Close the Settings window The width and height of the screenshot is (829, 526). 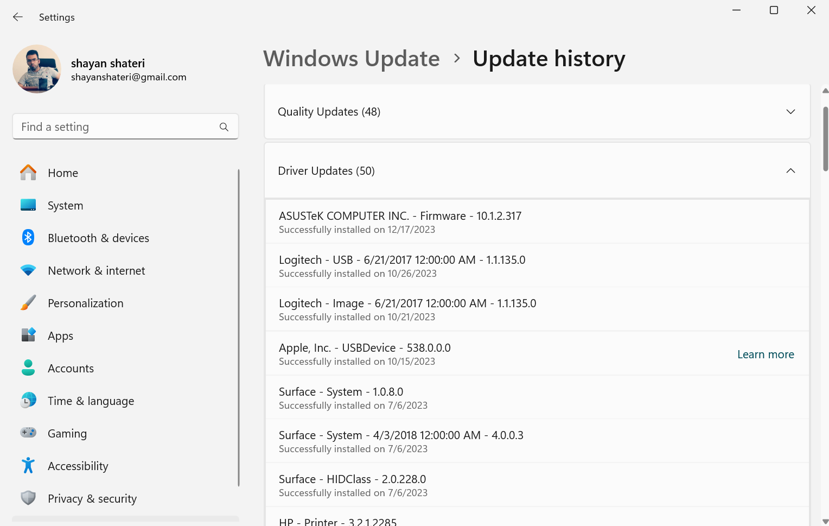811,10
